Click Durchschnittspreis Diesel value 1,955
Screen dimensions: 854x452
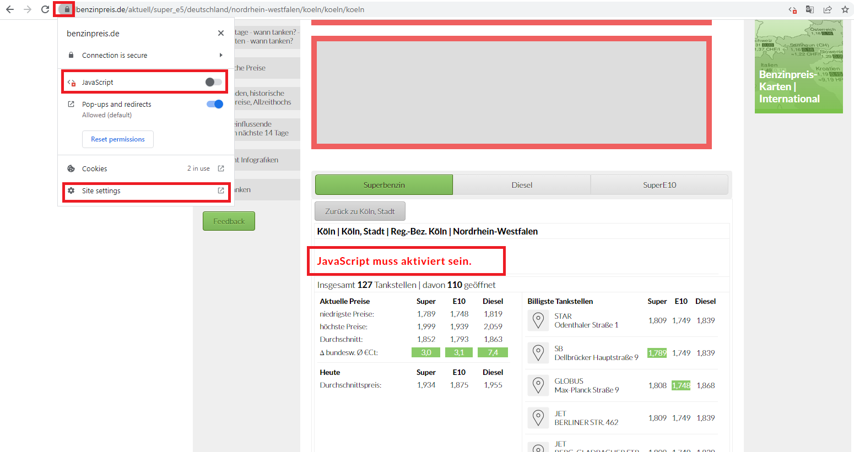pyautogui.click(x=493, y=385)
